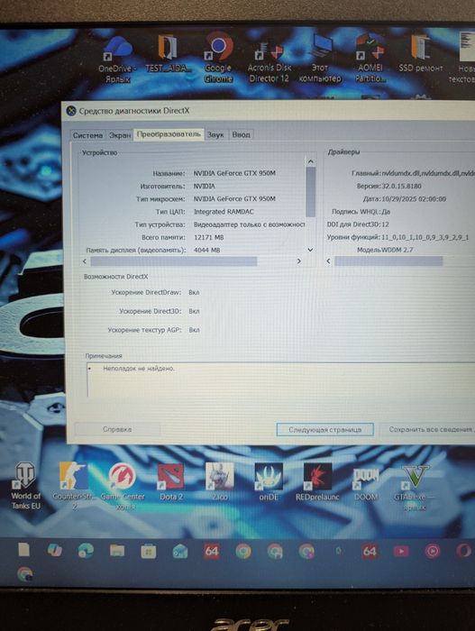Open the TEST_AIDA desktop folder
Screen dimensions: 475x631
pos(167,53)
